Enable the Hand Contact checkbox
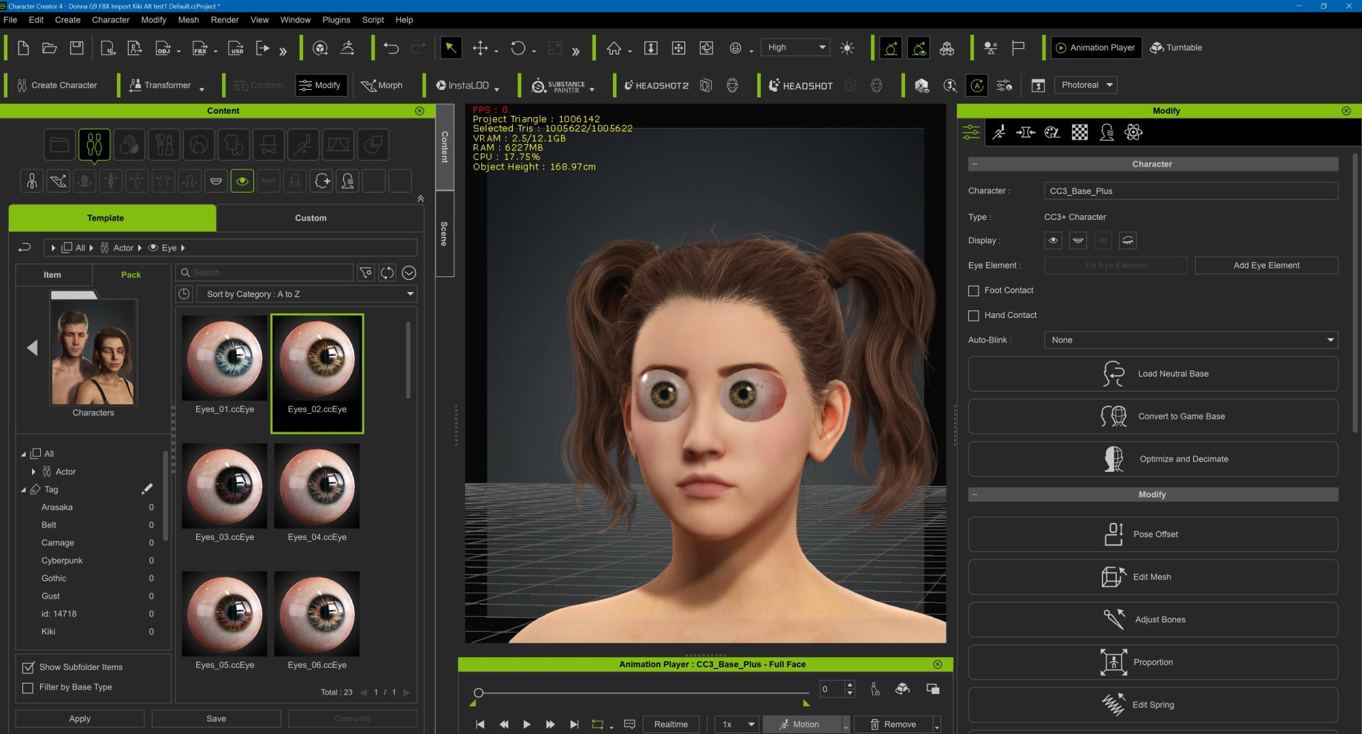1362x734 pixels. coord(974,315)
